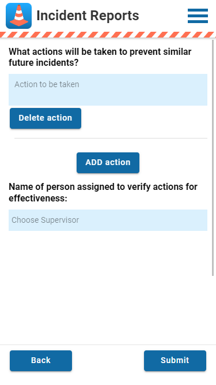Select the verify actions for effectiveness label
Viewport: 216px width, 385px height.
pyautogui.click(x=103, y=192)
